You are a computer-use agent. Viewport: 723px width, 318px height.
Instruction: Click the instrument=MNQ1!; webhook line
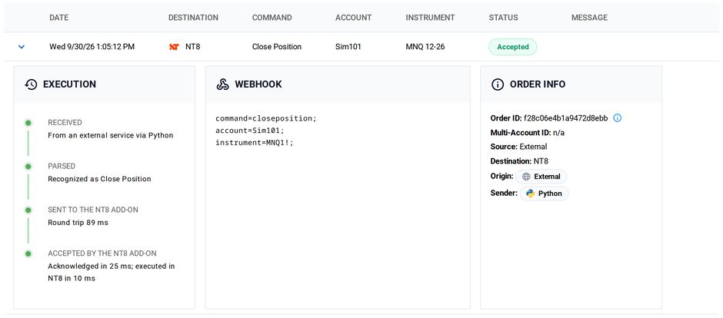pos(255,143)
